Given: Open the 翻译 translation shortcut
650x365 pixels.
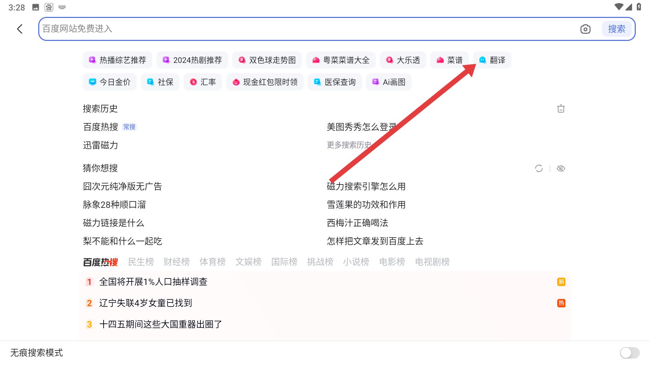Looking at the screenshot, I should coord(493,60).
